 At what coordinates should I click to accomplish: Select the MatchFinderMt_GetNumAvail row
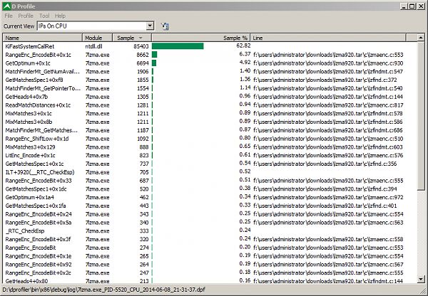click(x=210, y=72)
